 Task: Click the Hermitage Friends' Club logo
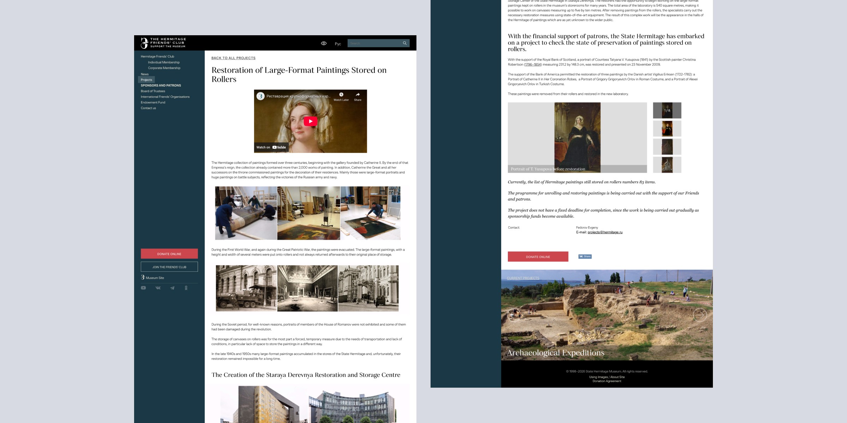coord(163,43)
